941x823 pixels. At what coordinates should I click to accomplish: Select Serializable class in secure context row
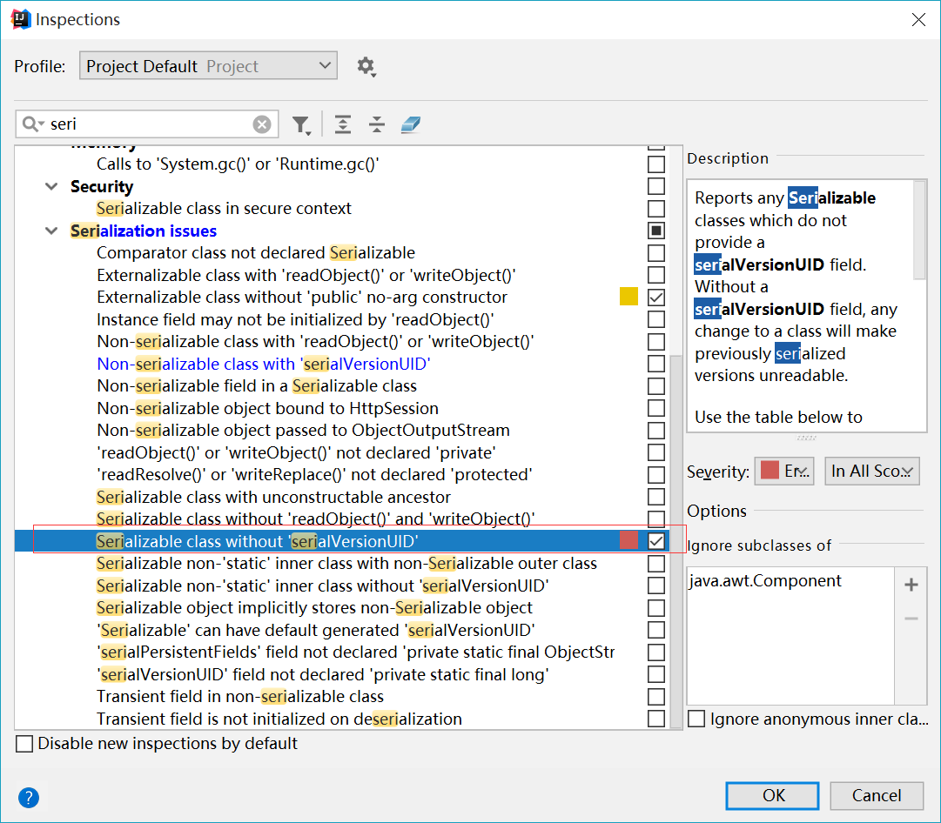[224, 208]
